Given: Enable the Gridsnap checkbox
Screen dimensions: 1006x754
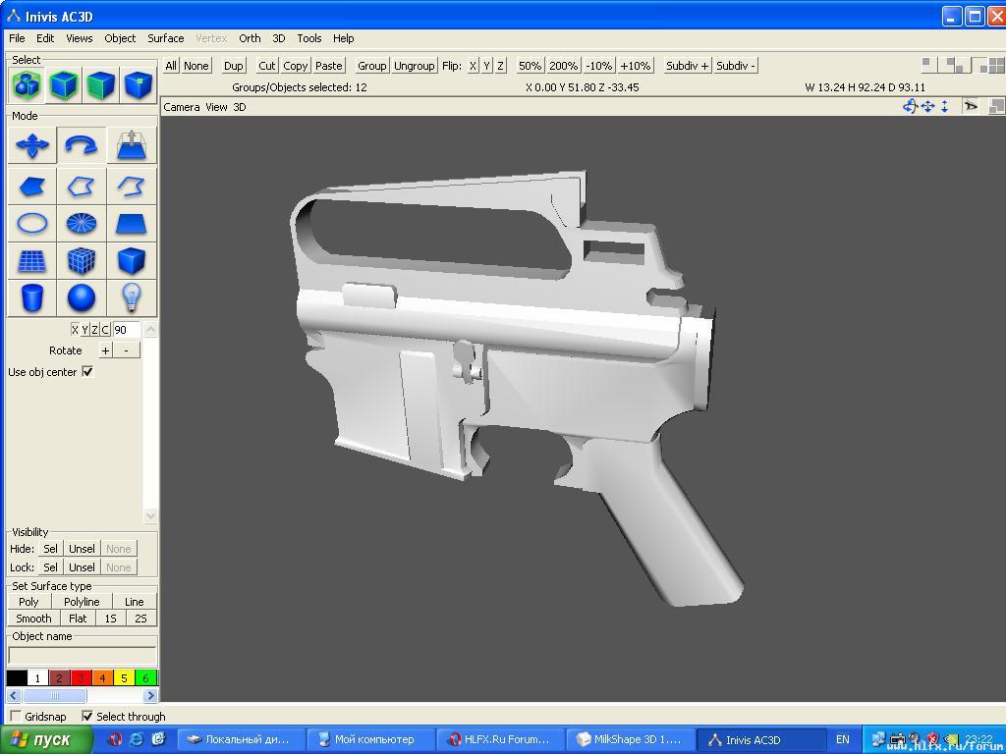Looking at the screenshot, I should [15, 717].
